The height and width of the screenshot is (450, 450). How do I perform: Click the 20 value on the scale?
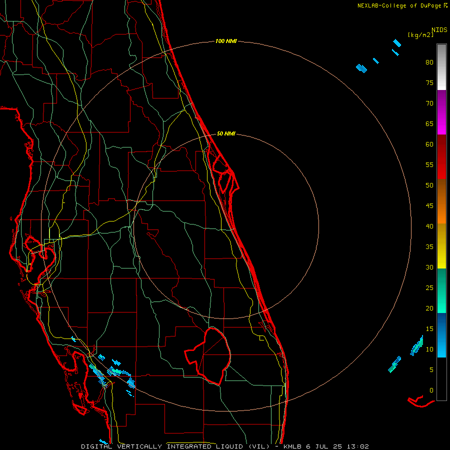[x=429, y=308]
